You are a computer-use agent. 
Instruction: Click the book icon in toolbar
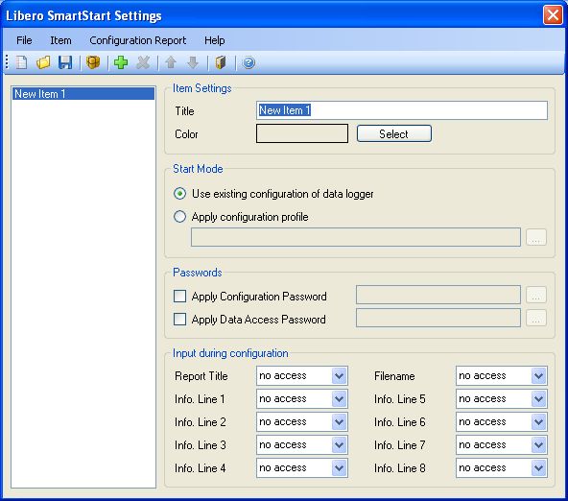coord(221,62)
